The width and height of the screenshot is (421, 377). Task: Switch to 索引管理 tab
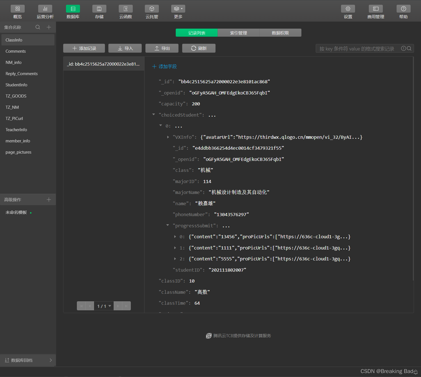[x=239, y=33]
